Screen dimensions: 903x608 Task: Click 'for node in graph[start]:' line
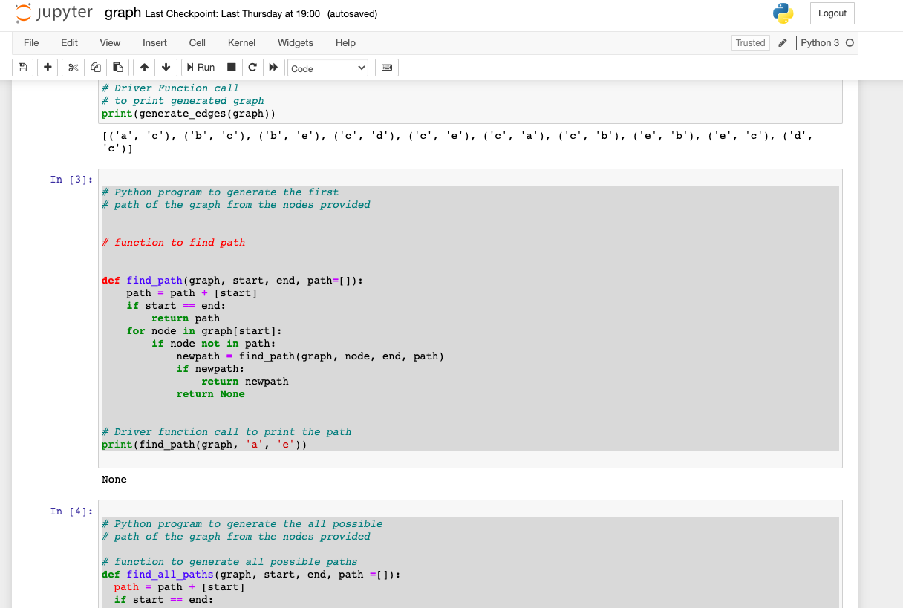(x=204, y=331)
